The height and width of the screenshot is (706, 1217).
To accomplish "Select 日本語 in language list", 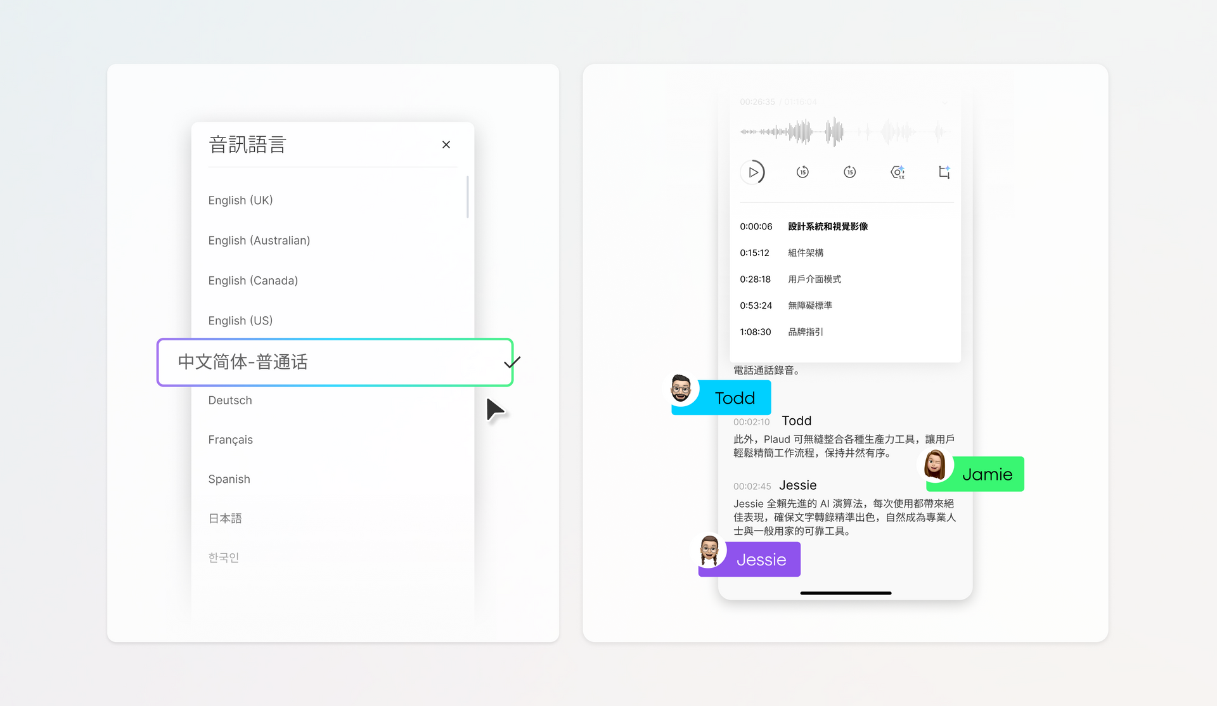I will pos(225,518).
